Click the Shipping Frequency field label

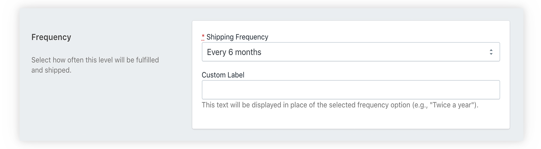[237, 37]
